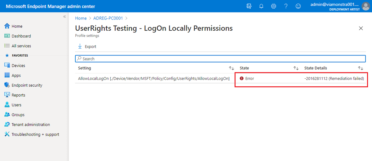This screenshot has width=372, height=161.
Task: Sort by State Details column arrows
Action: (x=361, y=68)
